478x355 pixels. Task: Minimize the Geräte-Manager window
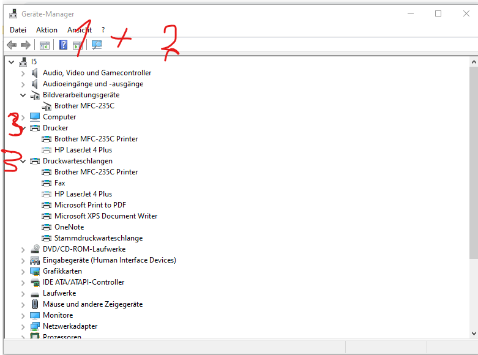(411, 13)
